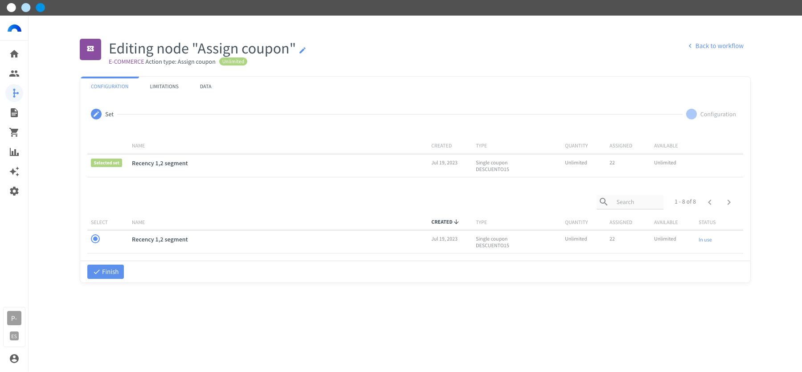This screenshot has height=372, width=802.
Task: Open the E-commerce shopping cart icon
Action: click(x=14, y=132)
